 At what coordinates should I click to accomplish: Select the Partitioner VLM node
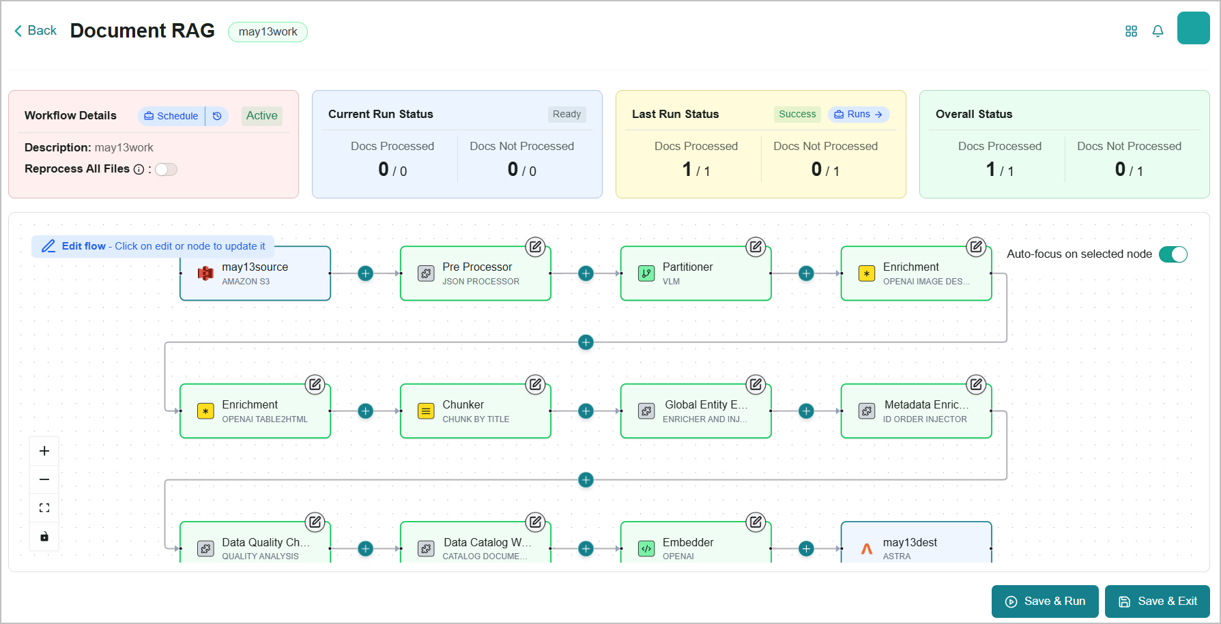pyautogui.click(x=696, y=273)
